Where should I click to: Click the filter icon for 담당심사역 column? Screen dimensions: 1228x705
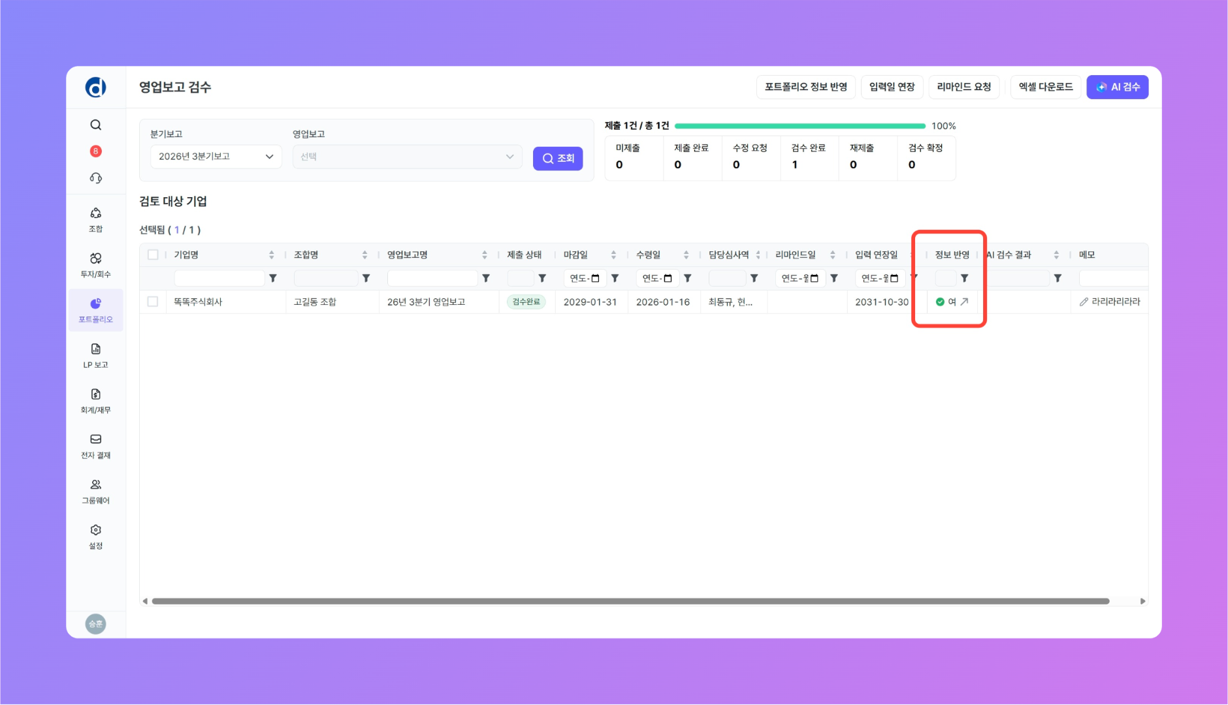point(754,278)
